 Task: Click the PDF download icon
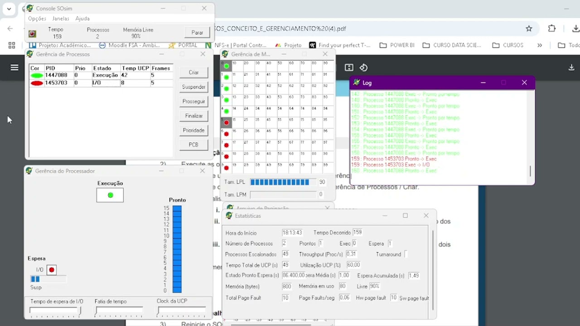click(571, 67)
